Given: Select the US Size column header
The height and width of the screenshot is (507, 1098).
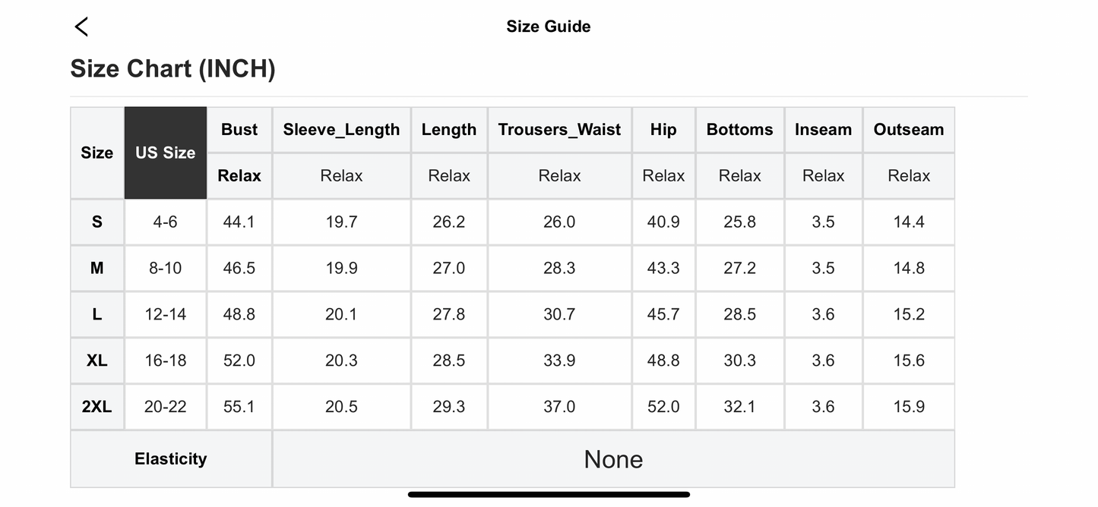Looking at the screenshot, I should click(x=166, y=153).
